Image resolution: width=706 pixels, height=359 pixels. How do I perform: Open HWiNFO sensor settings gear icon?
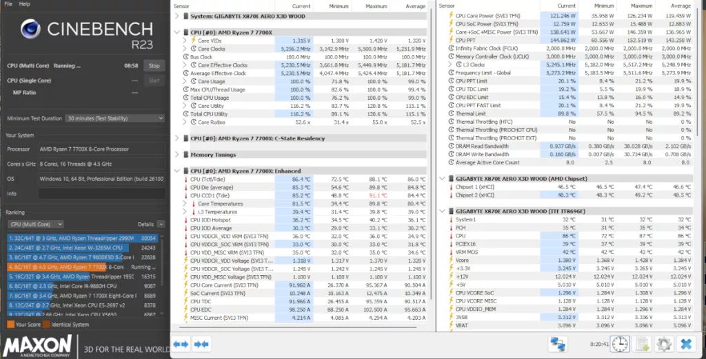point(663,345)
